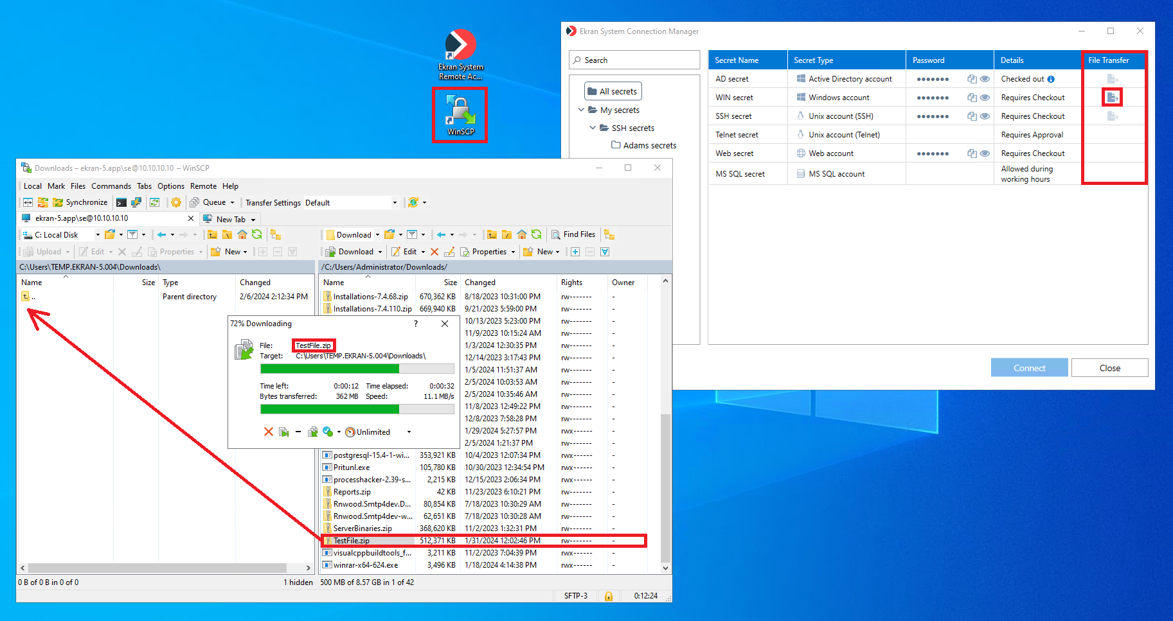The height and width of the screenshot is (621, 1173).
Task: Open the Commands menu
Action: [x=111, y=186]
